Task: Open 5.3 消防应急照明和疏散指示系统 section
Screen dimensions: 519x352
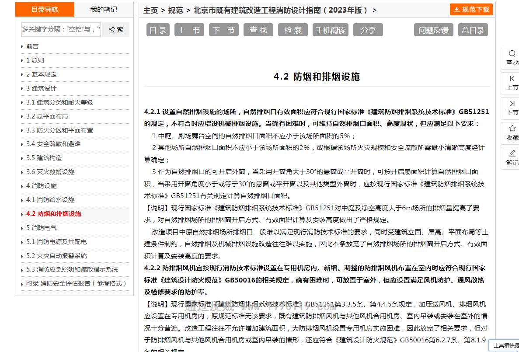Action: (72, 269)
